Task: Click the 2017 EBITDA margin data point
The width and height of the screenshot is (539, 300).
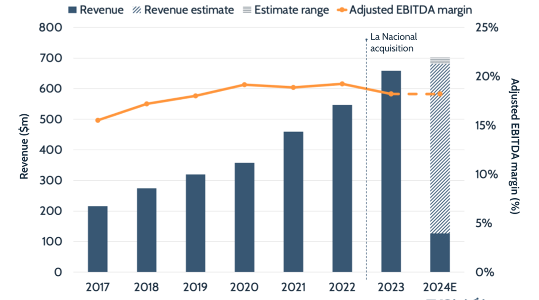Action: (97, 120)
